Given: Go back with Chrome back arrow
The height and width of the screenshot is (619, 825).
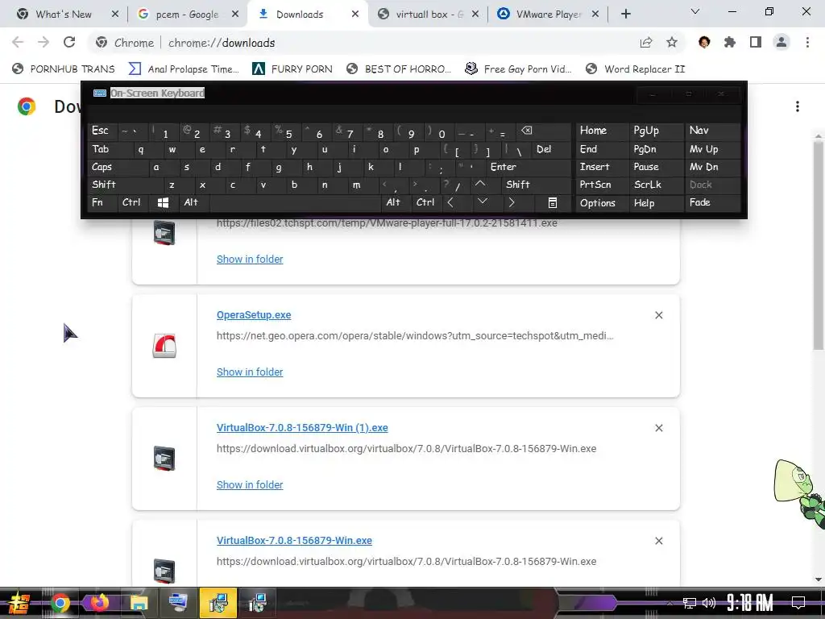Looking at the screenshot, I should click(18, 42).
